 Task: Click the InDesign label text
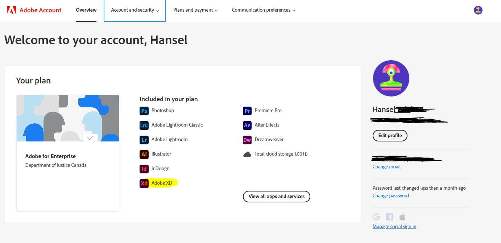pos(161,169)
